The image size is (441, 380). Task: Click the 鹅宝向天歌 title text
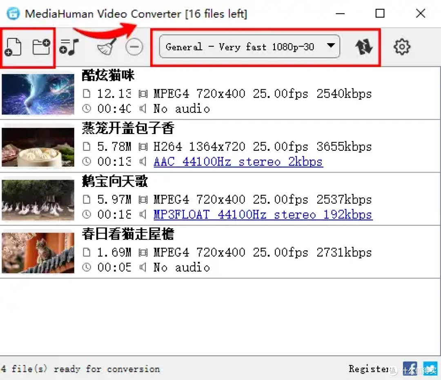pos(115,181)
